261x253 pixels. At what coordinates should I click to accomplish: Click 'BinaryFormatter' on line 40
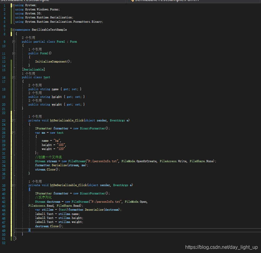[92, 194]
